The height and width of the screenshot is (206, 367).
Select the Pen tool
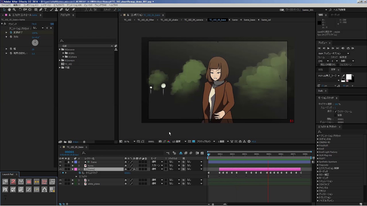tap(41, 9)
